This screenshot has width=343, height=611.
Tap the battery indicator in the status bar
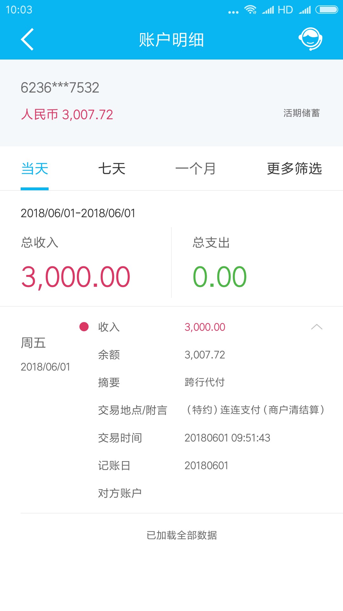[x=326, y=10]
